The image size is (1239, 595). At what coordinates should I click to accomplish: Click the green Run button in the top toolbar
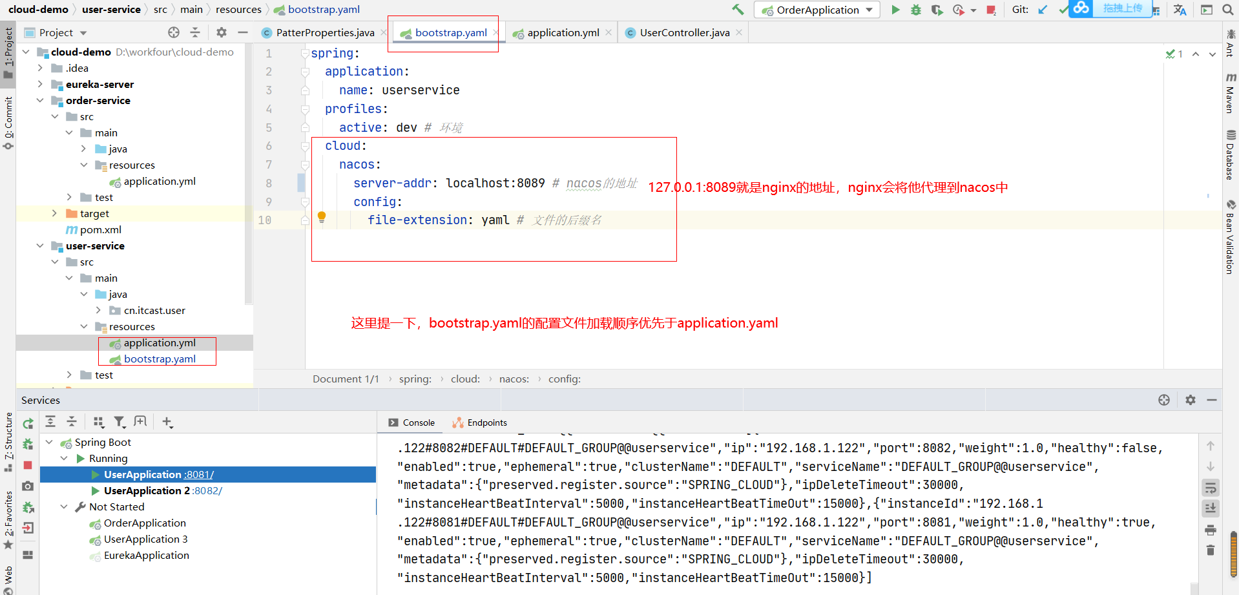click(895, 10)
